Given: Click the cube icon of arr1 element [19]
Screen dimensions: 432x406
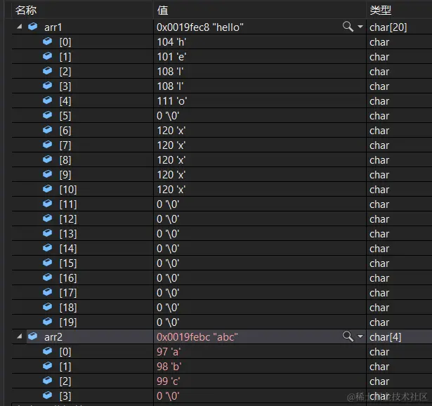Looking at the screenshot, I should [47, 322].
